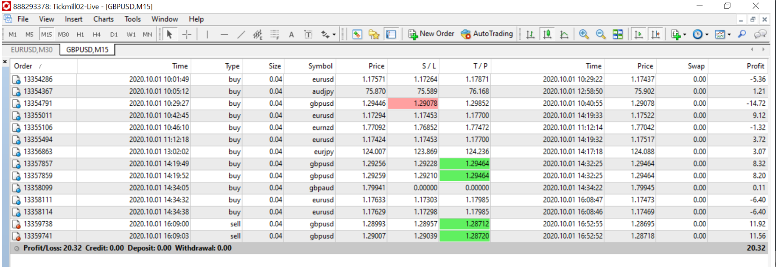Tile chart windows using the grid icon
The image size is (776, 267).
(x=618, y=34)
